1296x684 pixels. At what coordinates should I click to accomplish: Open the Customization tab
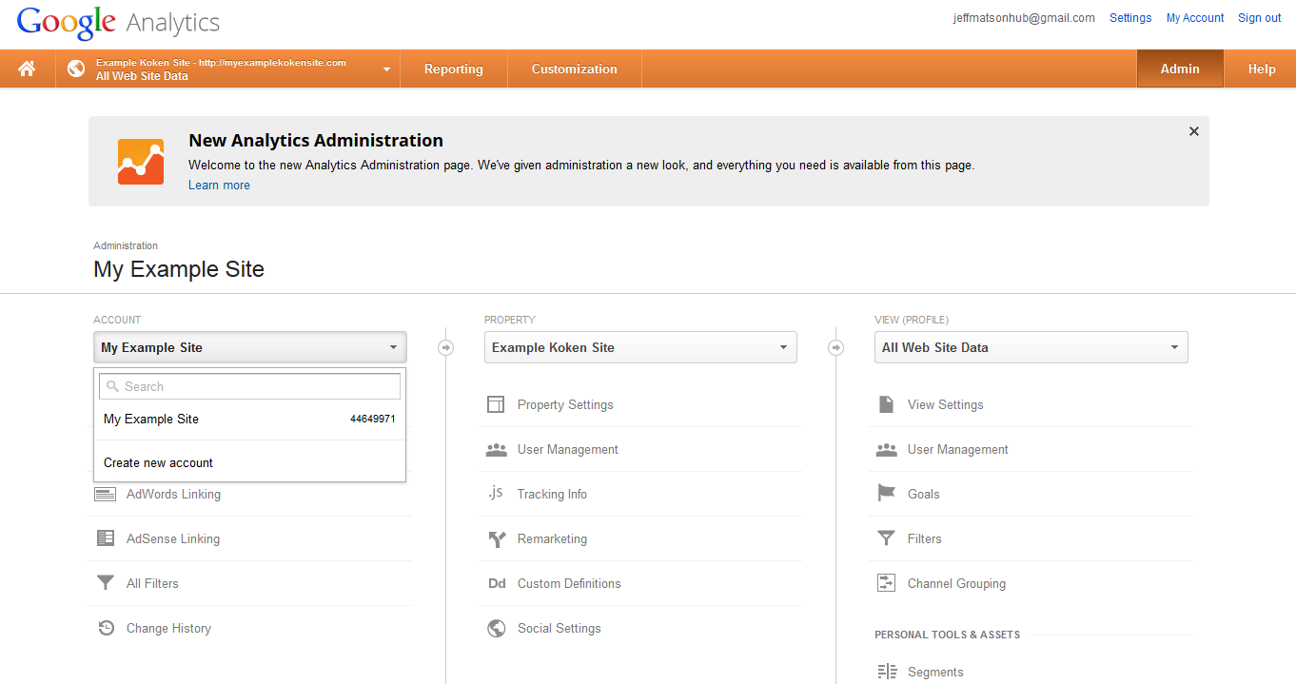(574, 68)
